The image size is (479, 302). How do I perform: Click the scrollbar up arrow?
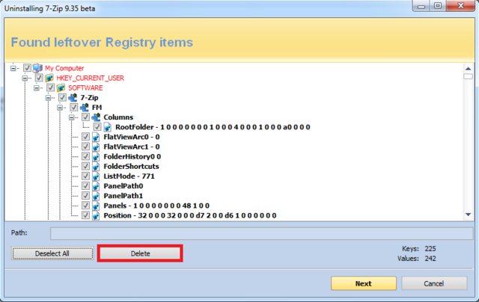pyautogui.click(x=468, y=68)
